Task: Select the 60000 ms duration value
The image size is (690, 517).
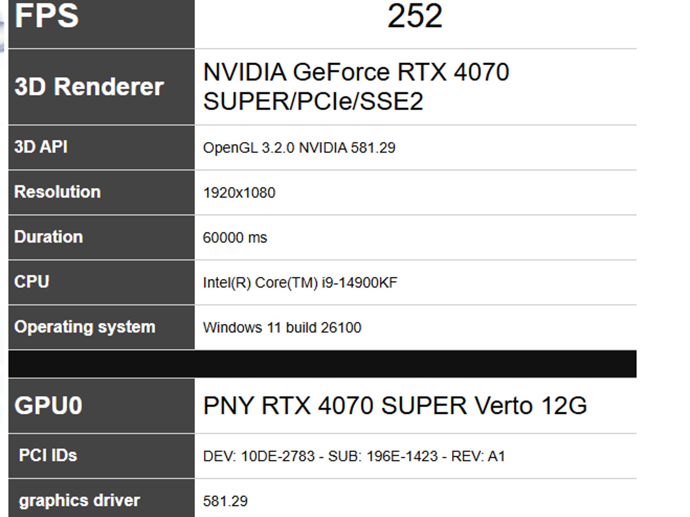Action: pos(235,238)
